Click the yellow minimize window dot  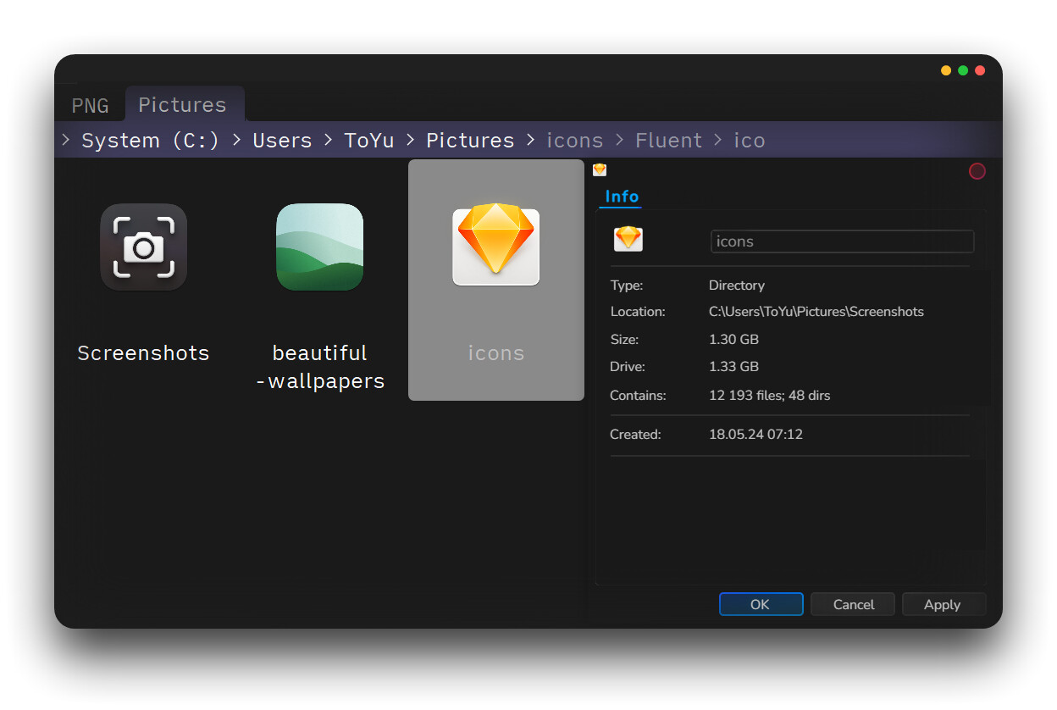pos(946,70)
